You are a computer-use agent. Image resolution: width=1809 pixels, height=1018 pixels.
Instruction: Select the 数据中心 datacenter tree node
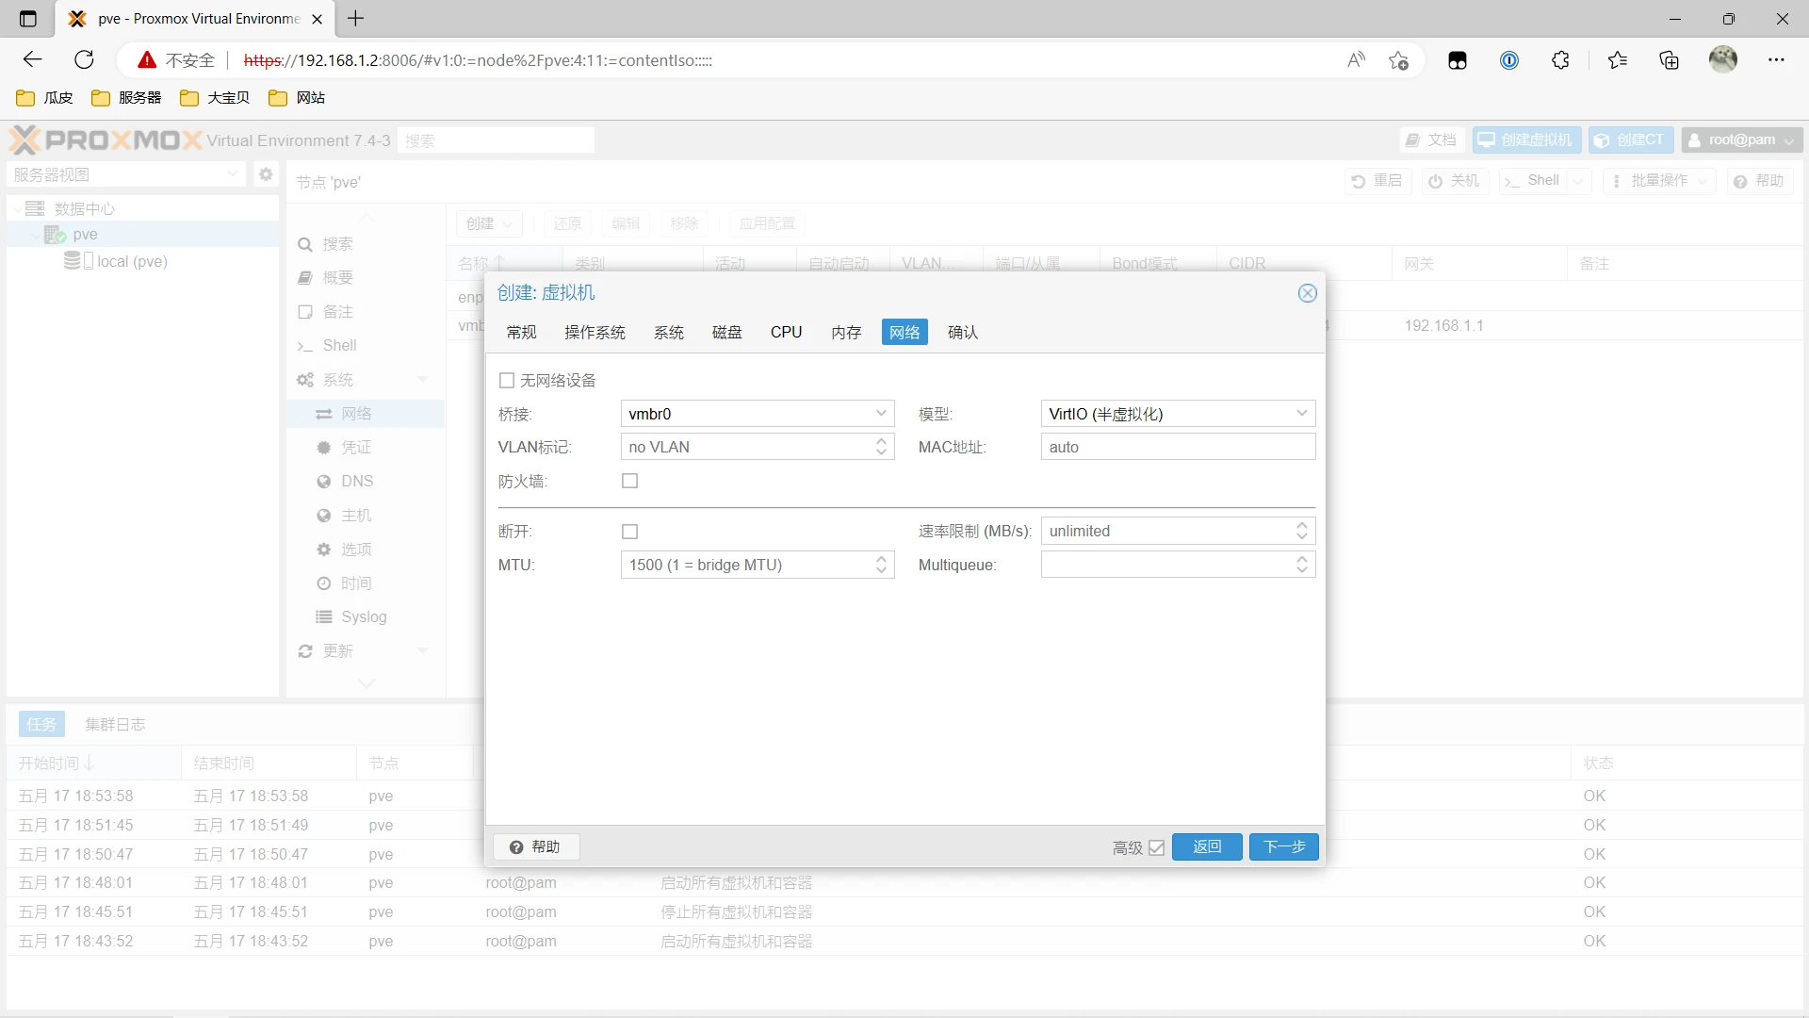pyautogui.click(x=85, y=208)
